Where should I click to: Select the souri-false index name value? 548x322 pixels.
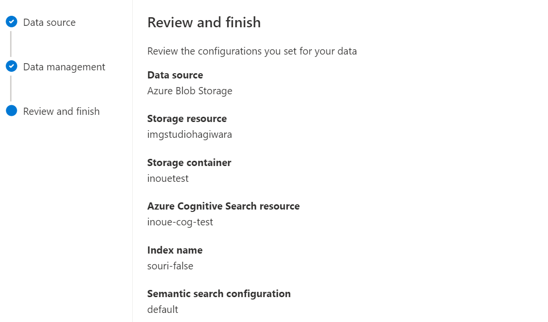click(170, 266)
